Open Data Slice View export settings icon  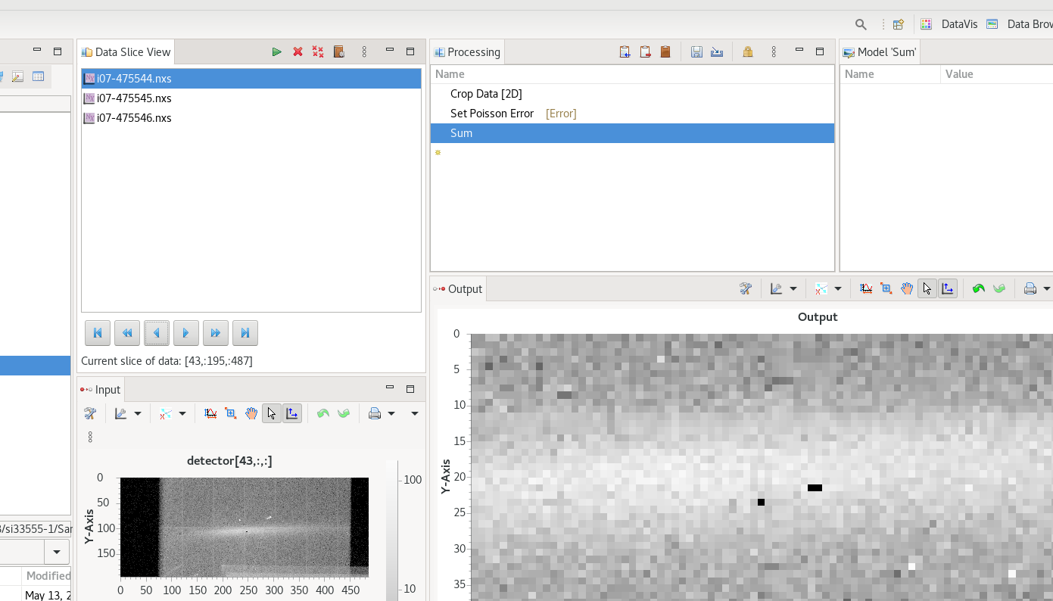pos(339,52)
